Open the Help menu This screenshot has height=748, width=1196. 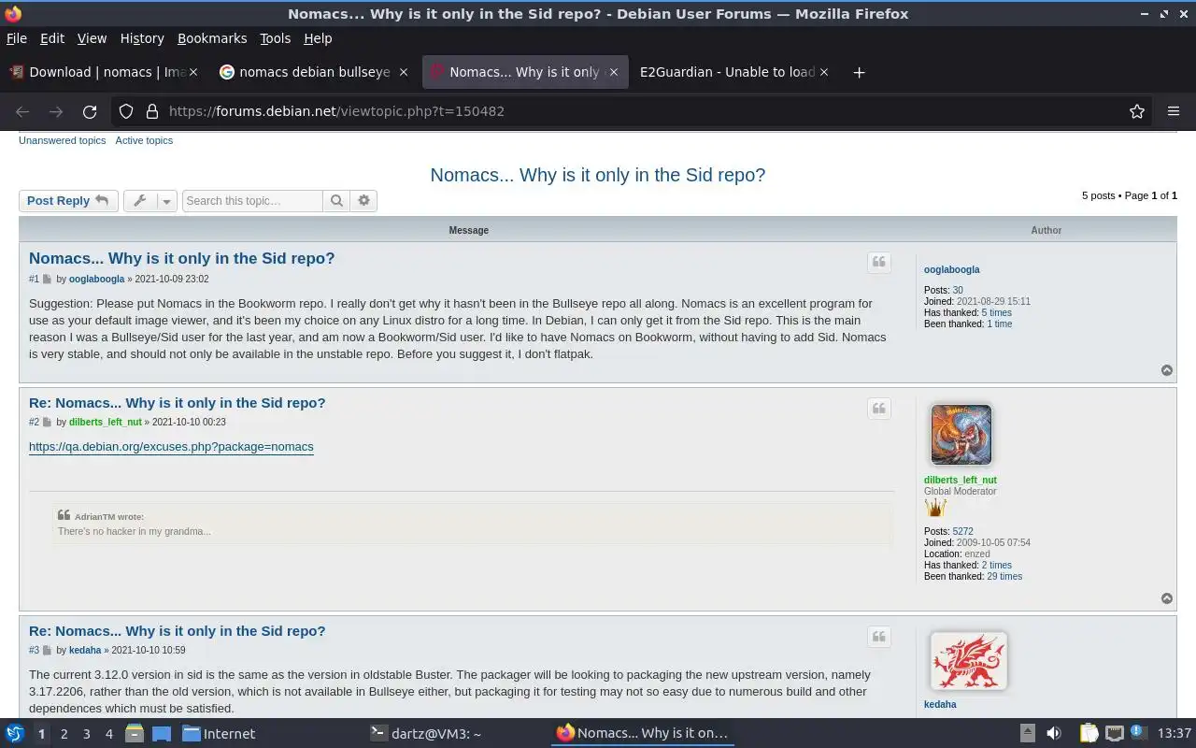(318, 38)
